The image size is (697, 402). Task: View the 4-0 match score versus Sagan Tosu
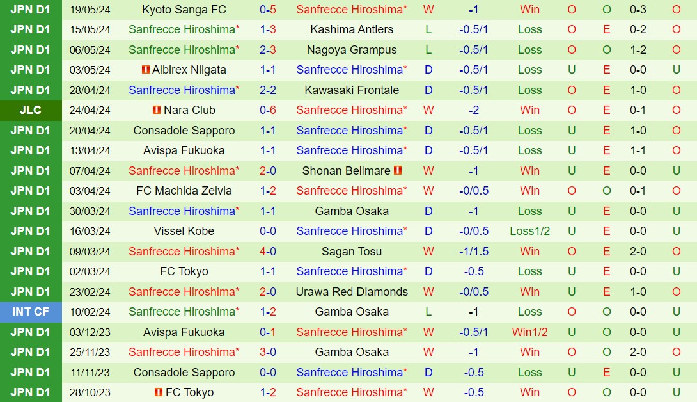(x=268, y=252)
